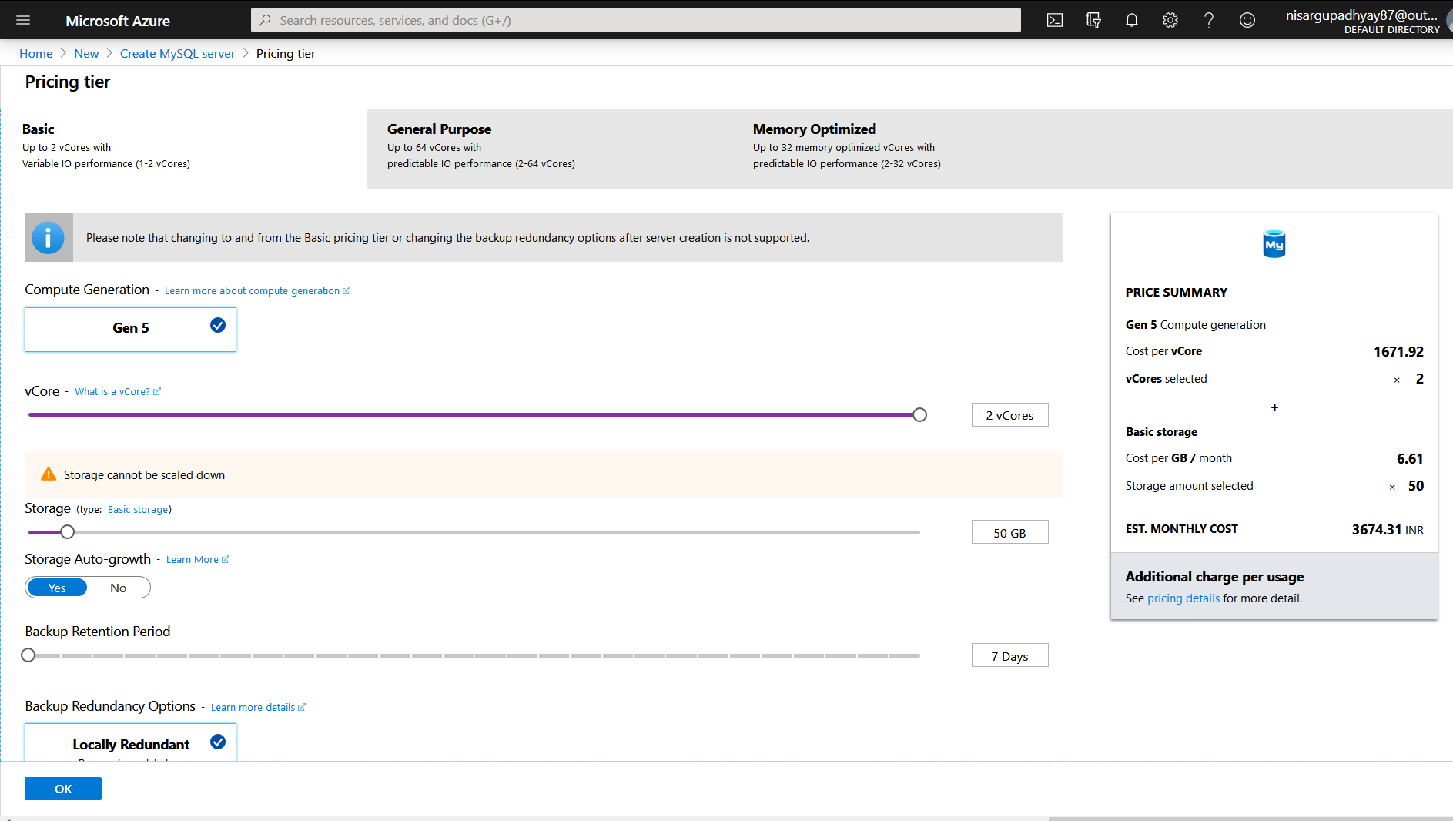Go to the Create MySQL server breadcrumb
Viewport: 1453px width, 821px height.
pyautogui.click(x=177, y=53)
